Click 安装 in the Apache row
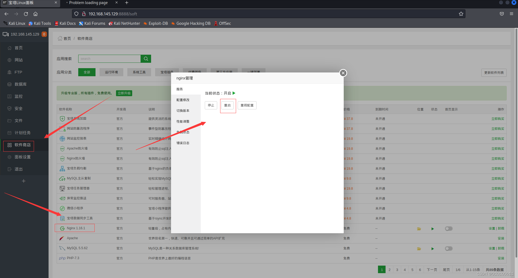The width and height of the screenshot is (518, 278). click(501, 238)
